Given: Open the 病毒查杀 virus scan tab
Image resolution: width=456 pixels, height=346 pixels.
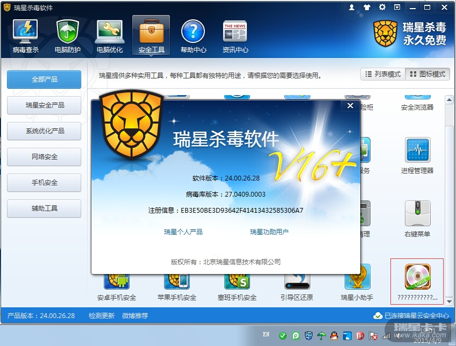Looking at the screenshot, I should point(26,36).
